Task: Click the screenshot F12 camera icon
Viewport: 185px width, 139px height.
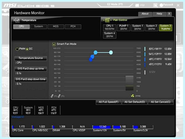Action: click(137, 5)
